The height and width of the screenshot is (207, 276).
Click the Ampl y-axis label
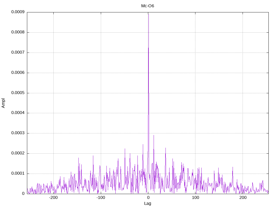coord(3,103)
